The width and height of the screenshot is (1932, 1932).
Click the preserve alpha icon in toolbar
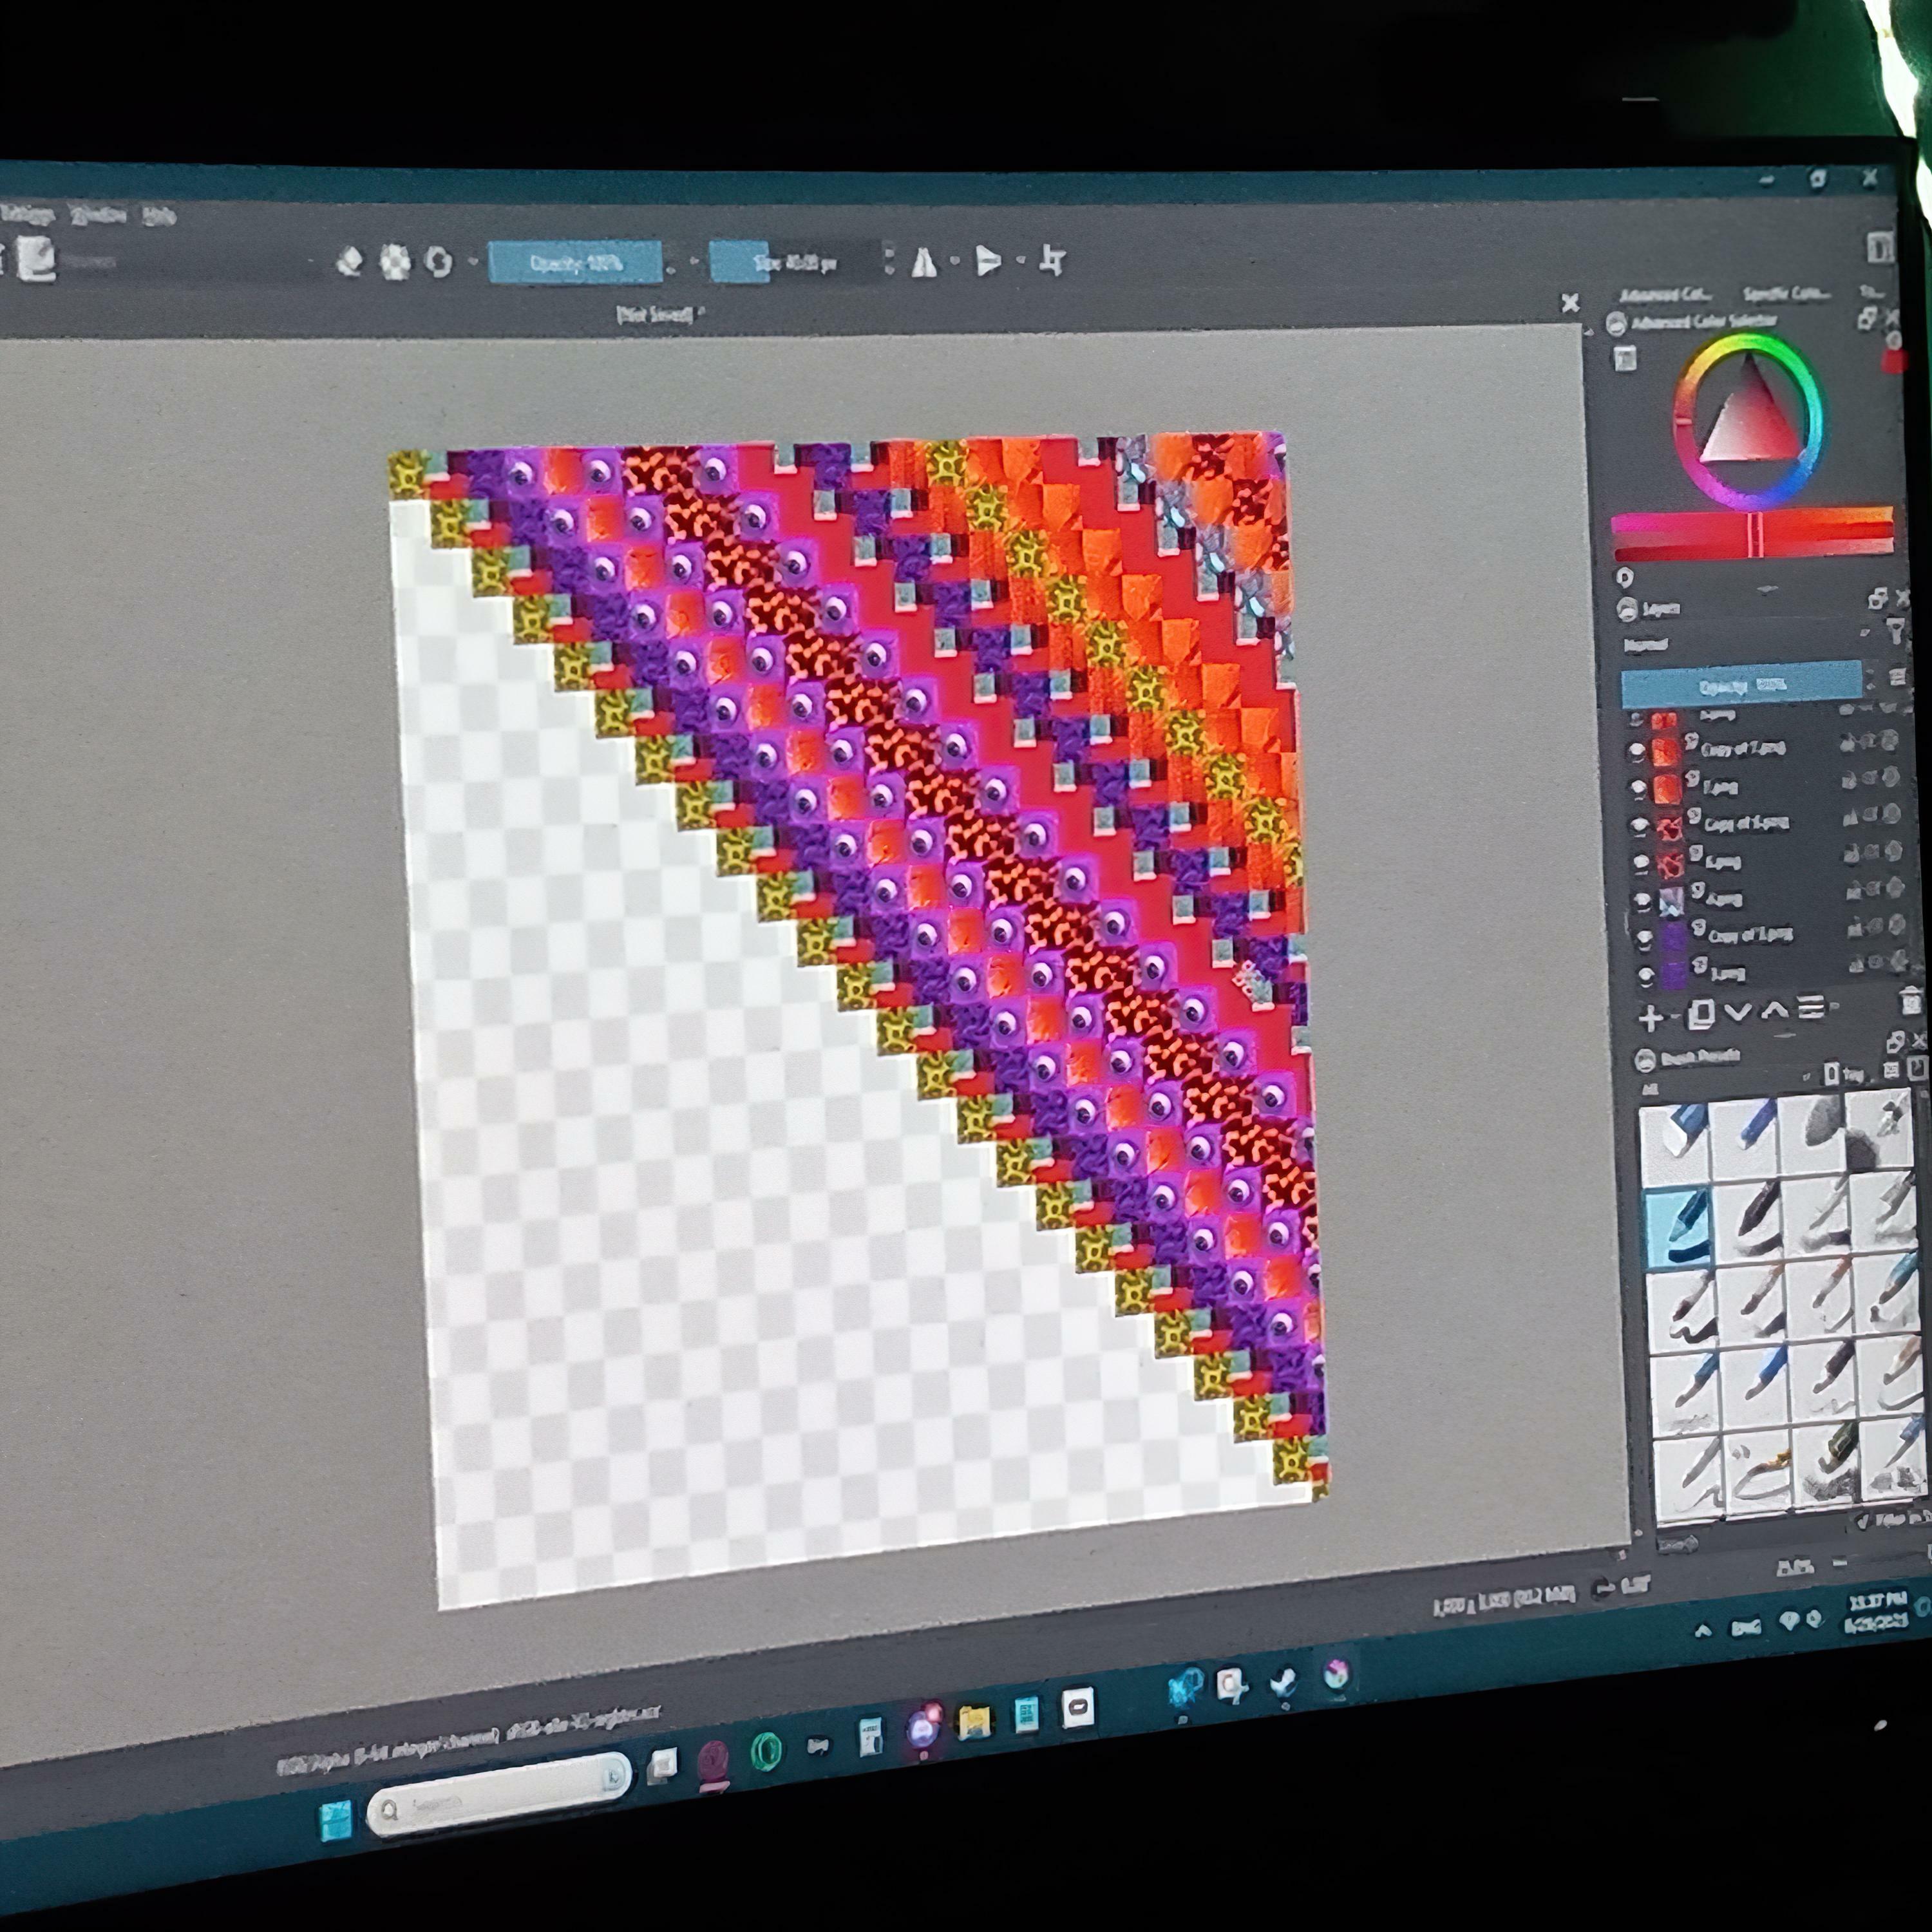tap(395, 262)
